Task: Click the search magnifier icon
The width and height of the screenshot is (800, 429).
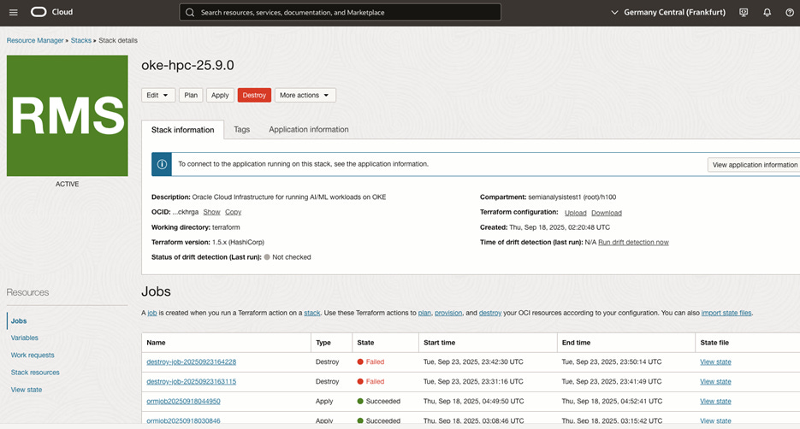Action: [190, 12]
